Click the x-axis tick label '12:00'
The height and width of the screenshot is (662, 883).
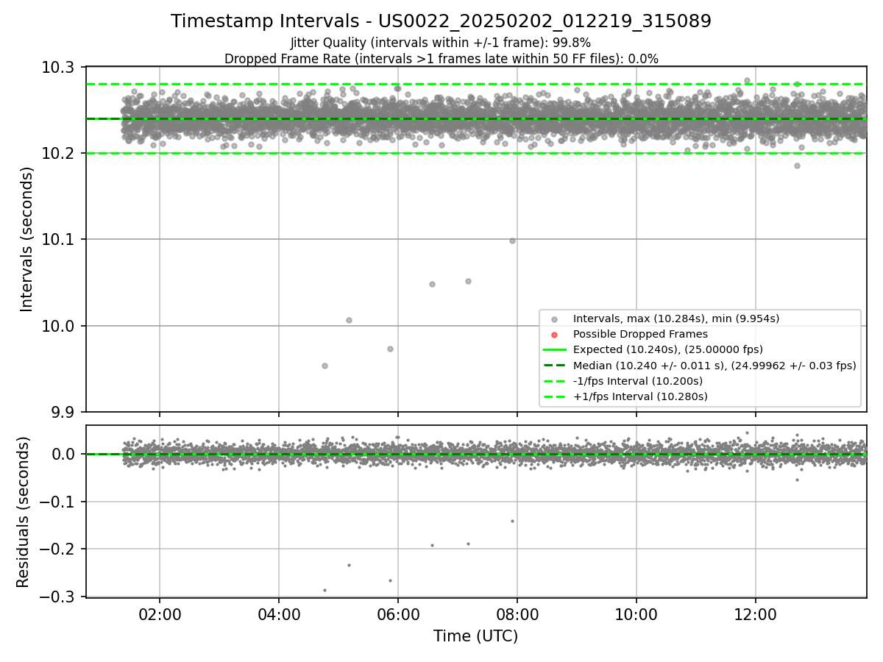point(756,616)
